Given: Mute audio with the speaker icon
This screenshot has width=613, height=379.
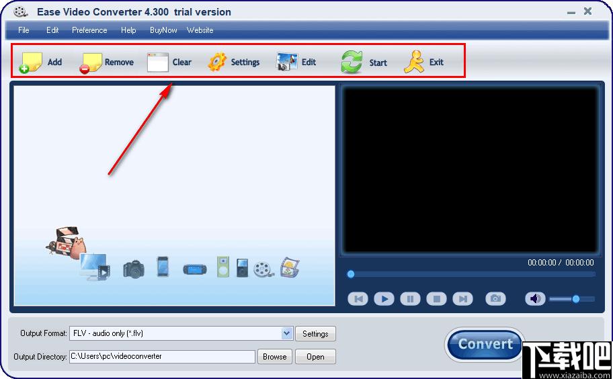Looking at the screenshot, I should click(535, 299).
